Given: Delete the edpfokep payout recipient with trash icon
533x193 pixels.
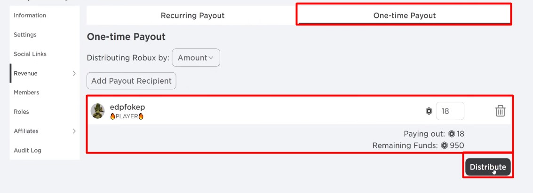Looking at the screenshot, I should click(x=500, y=111).
